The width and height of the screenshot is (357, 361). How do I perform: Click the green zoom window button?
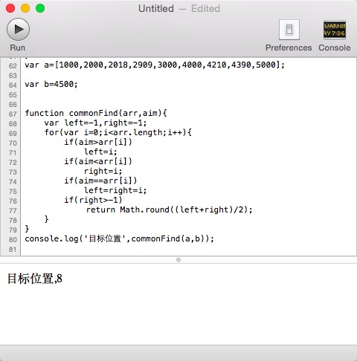(x=40, y=8)
